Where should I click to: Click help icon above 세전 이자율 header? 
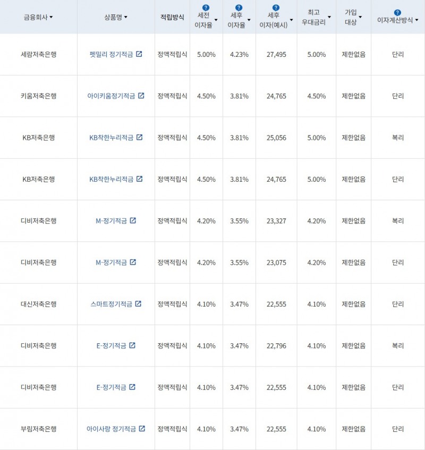pos(206,8)
